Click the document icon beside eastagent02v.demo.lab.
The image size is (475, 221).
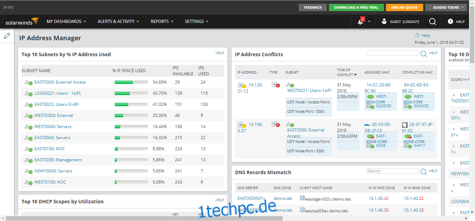[x=302, y=199]
